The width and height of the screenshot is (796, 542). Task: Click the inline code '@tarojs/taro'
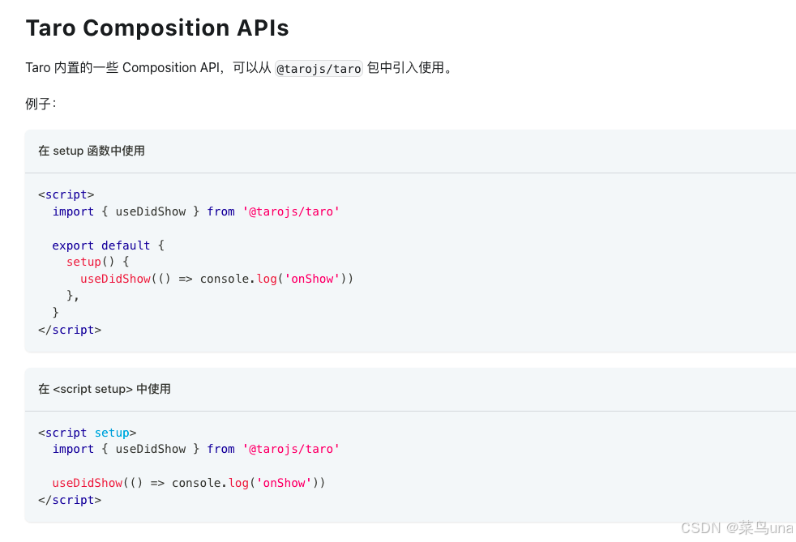(319, 68)
